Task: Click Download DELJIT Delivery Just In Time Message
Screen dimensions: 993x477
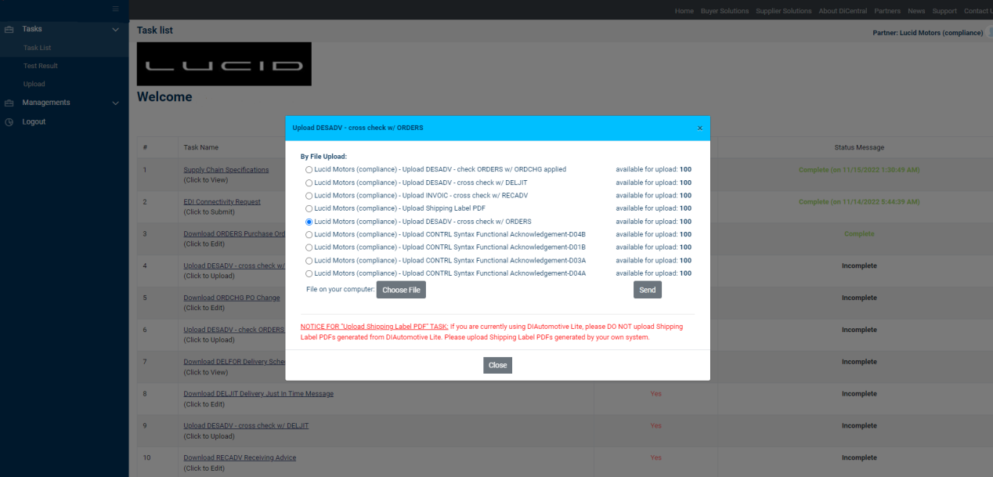Action: pos(258,394)
